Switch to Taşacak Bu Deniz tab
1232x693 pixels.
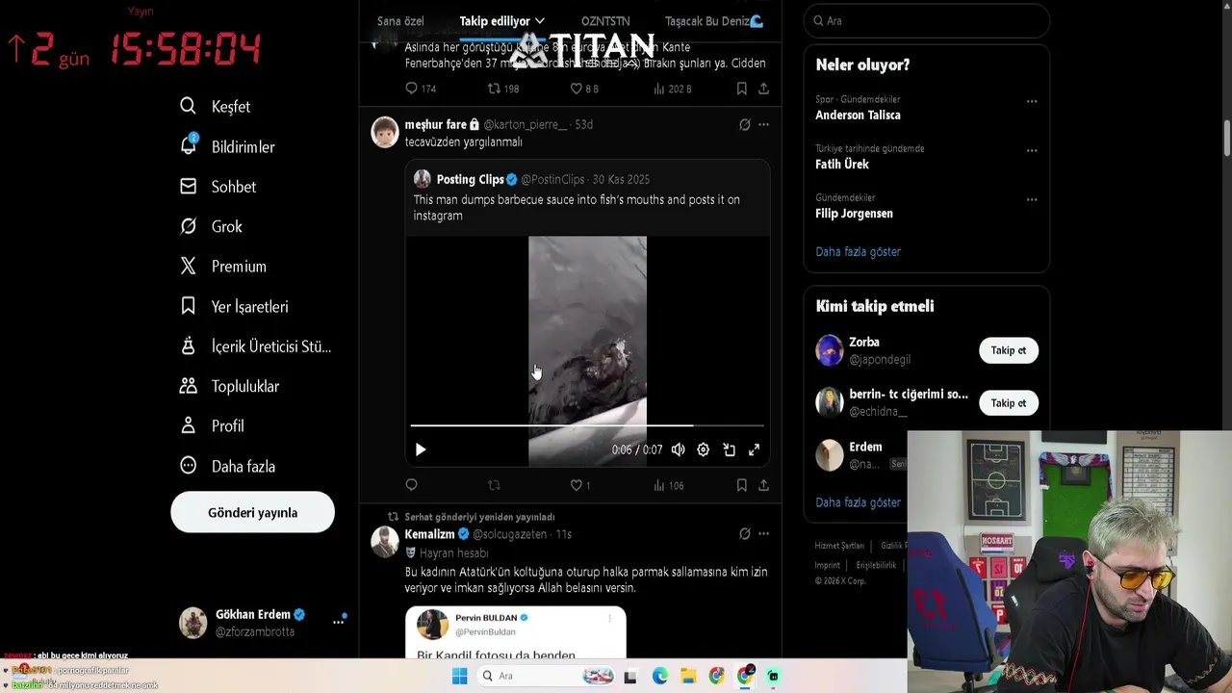click(x=713, y=21)
